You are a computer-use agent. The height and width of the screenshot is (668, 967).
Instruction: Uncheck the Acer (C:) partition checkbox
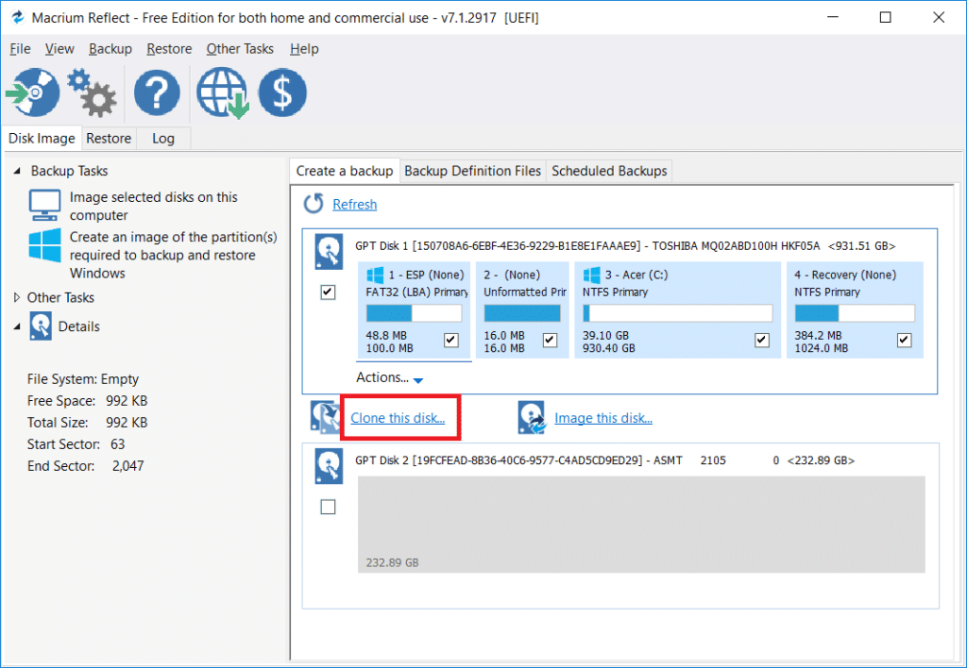coord(762,340)
